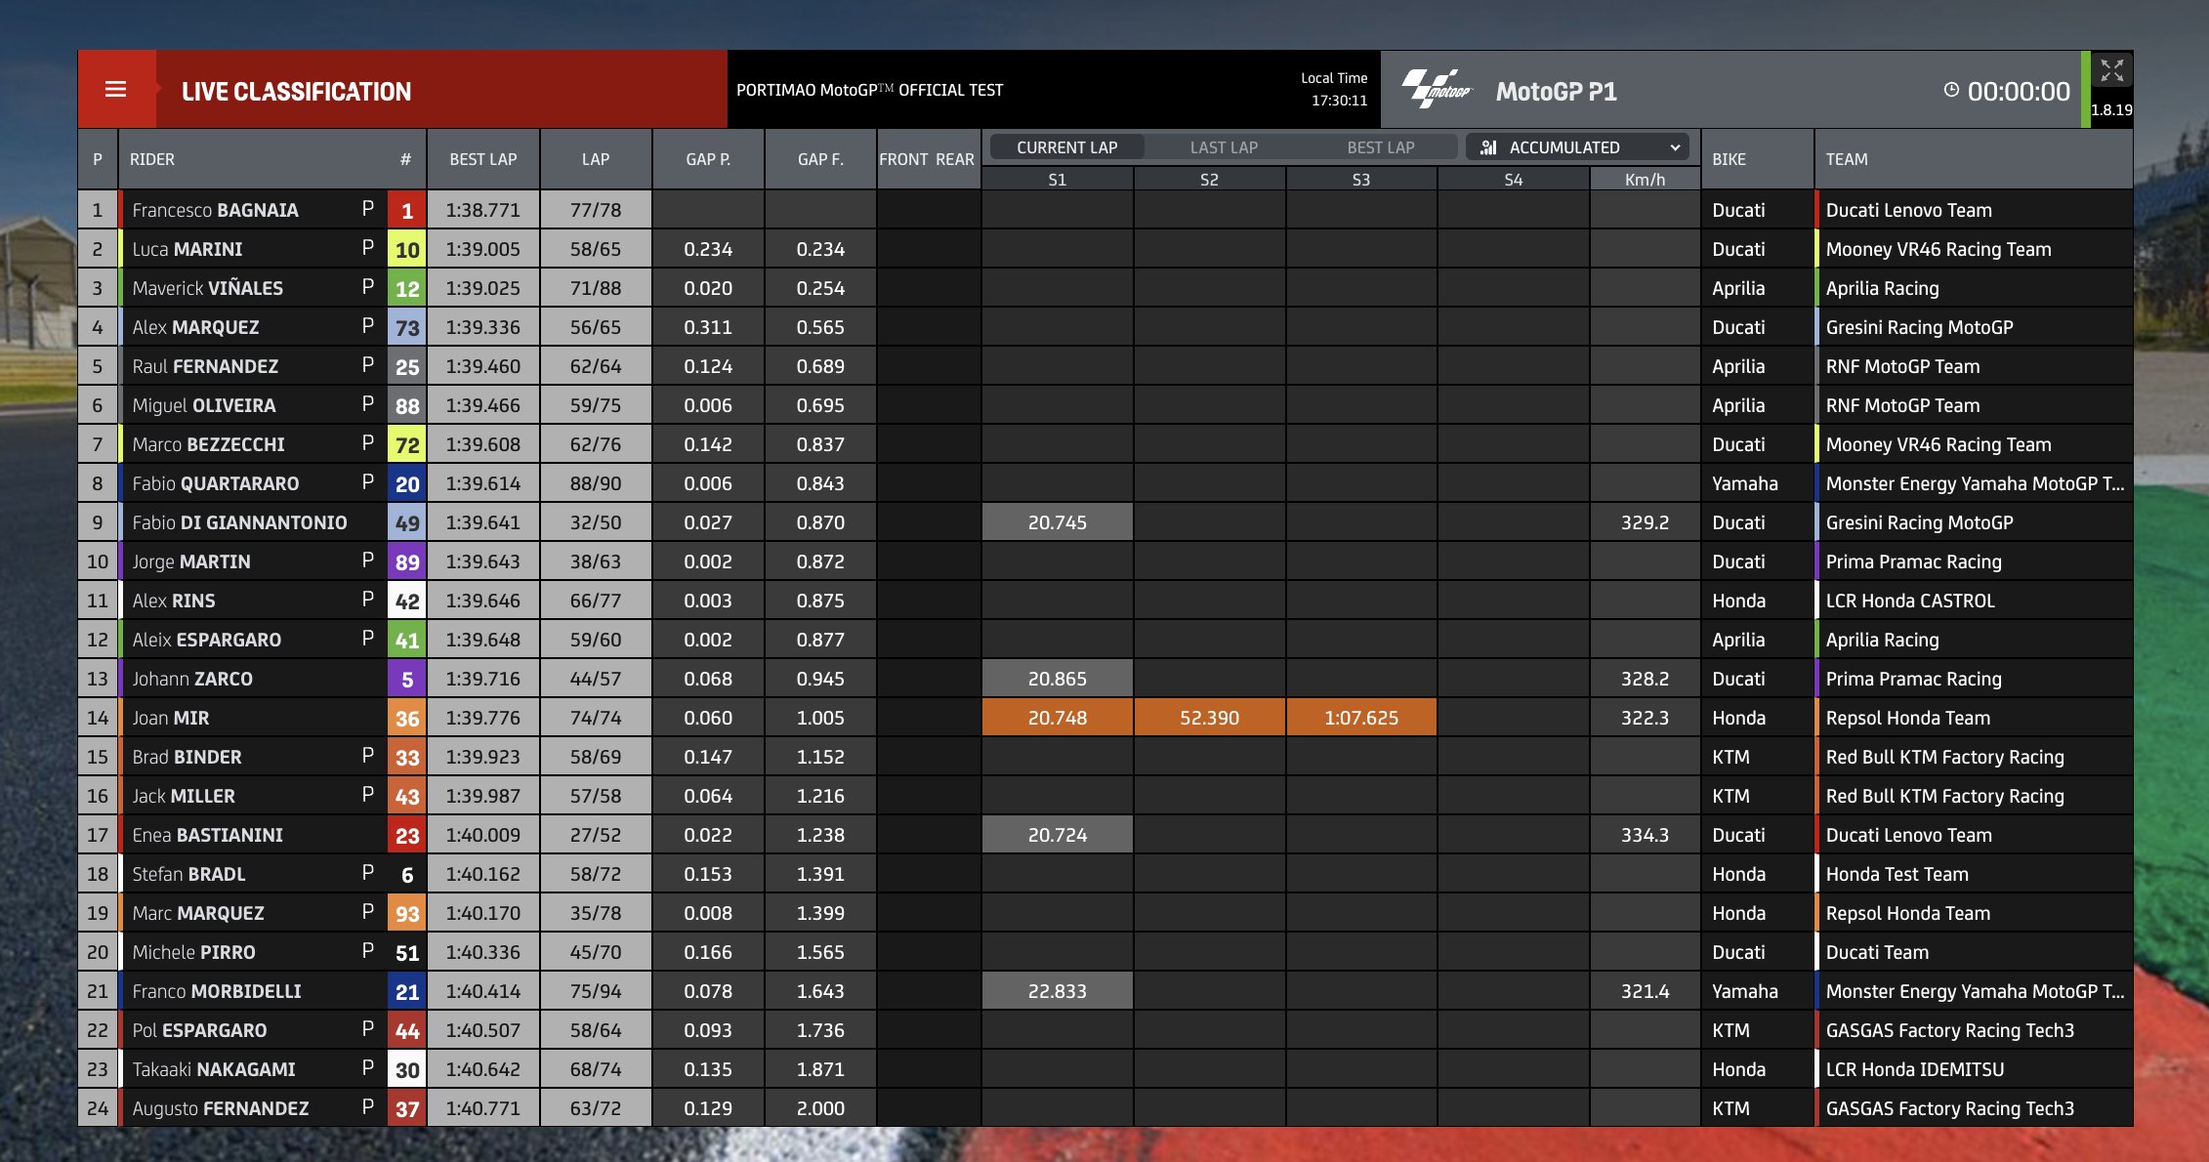Click Viñales' green number 12 badge

click(407, 288)
